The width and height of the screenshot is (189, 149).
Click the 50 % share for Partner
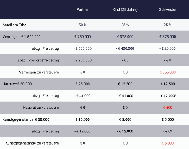pos(82,25)
